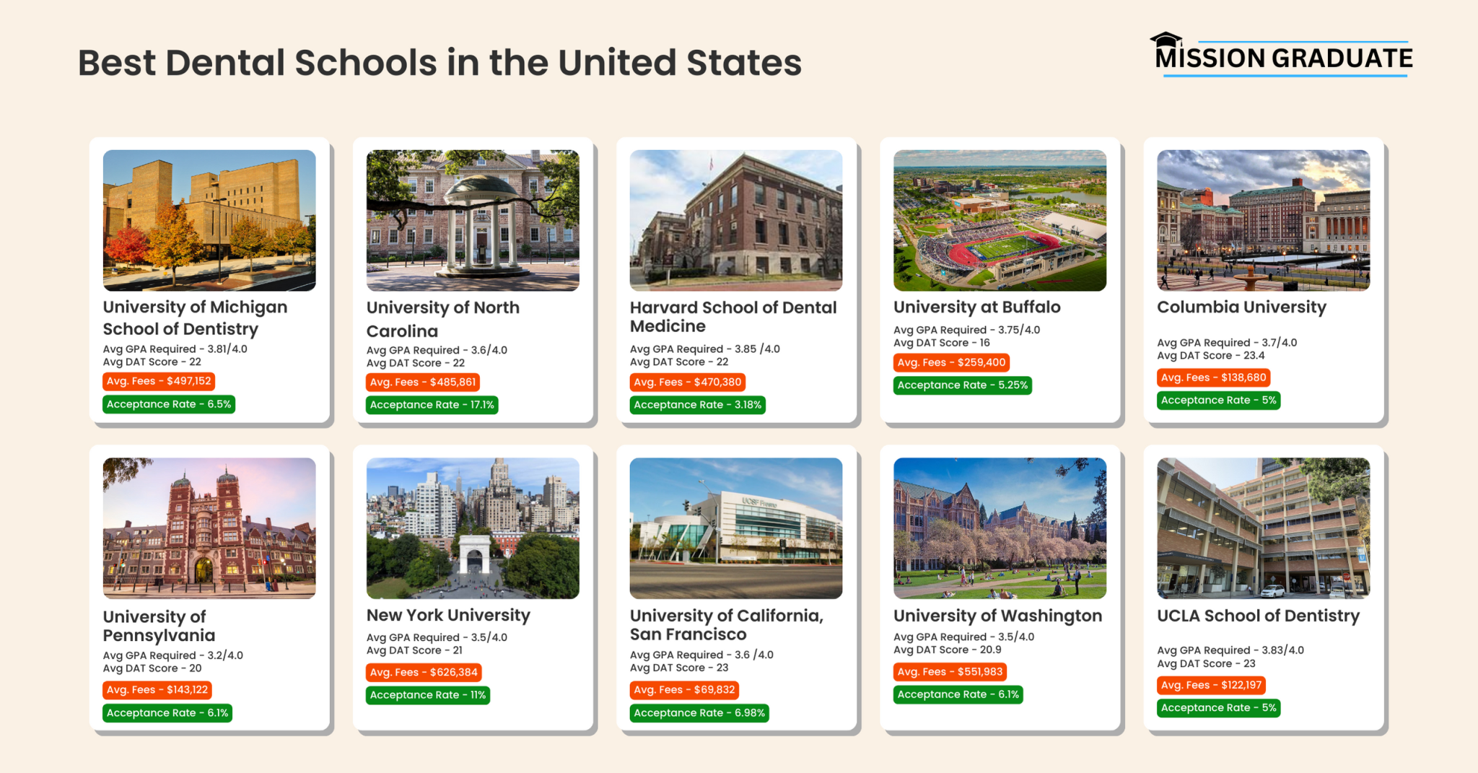1478x773 pixels.
Task: Click the graduation cap icon in logo
Action: click(1165, 39)
